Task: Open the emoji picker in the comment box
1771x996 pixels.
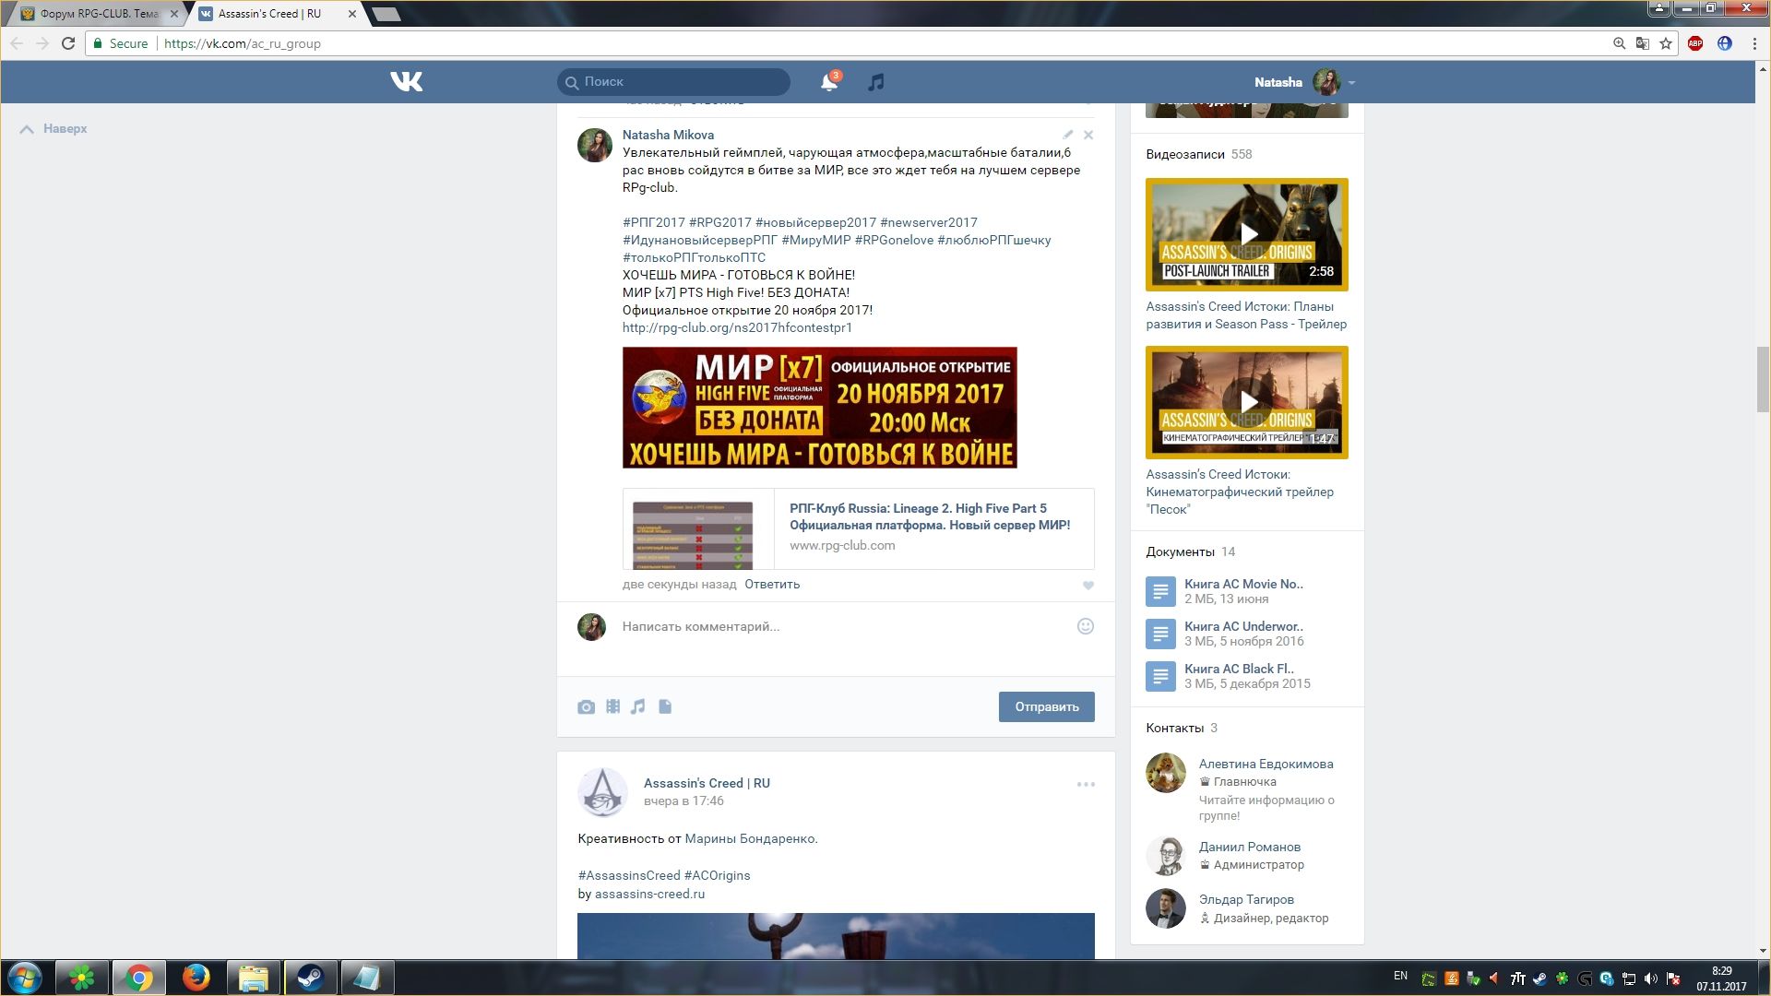Action: tap(1086, 626)
